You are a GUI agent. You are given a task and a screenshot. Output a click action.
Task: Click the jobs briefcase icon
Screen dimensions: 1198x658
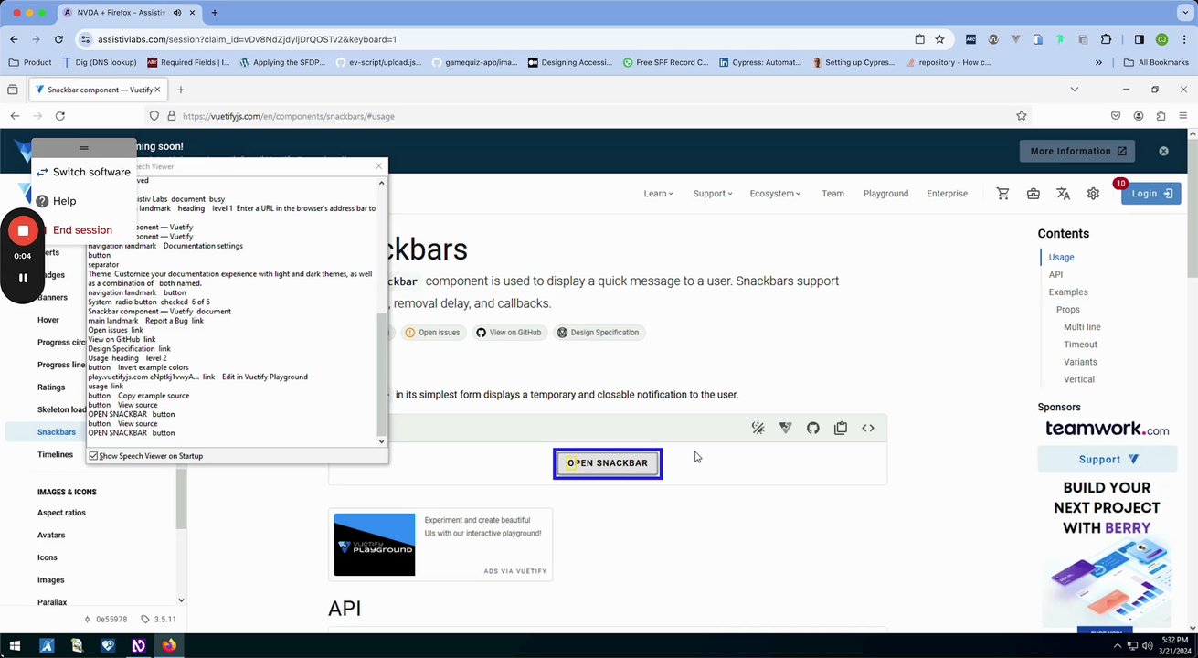point(1033,194)
